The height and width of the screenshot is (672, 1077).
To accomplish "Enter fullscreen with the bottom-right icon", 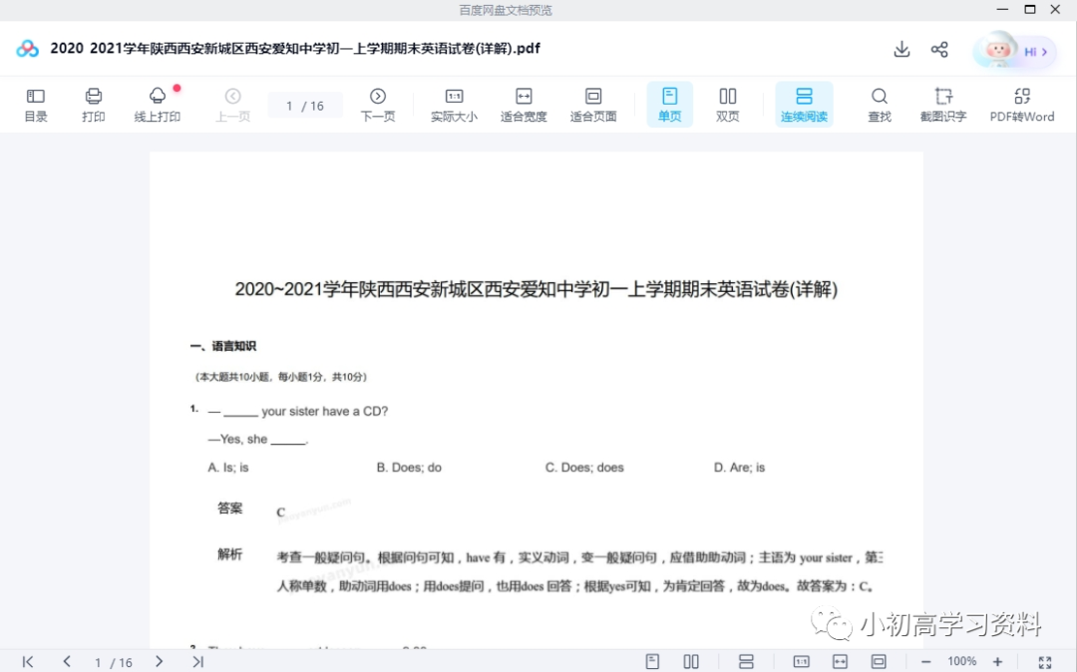I will 1045,662.
